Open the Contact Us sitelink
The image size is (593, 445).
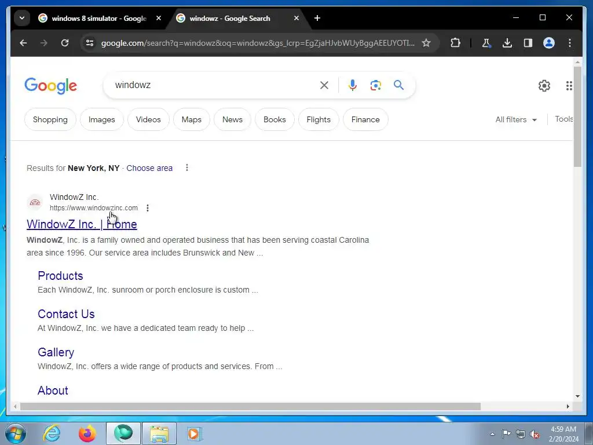(66, 314)
